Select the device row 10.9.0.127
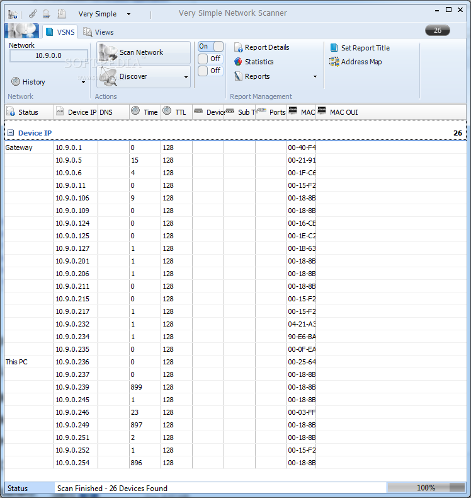This screenshot has height=498, width=471. tap(235, 248)
